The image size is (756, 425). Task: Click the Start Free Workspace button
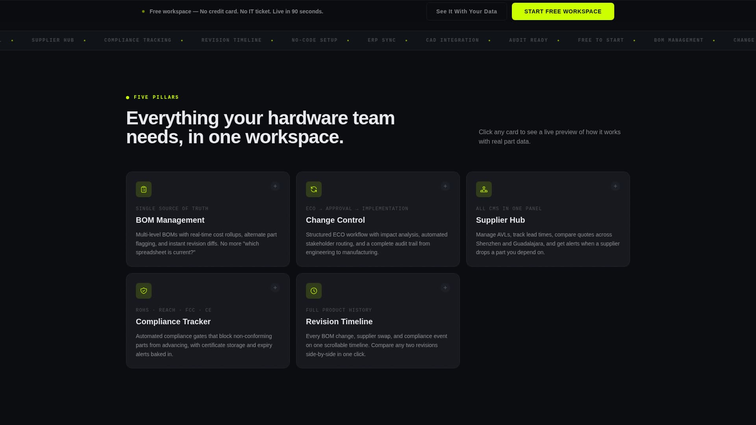pos(563,11)
